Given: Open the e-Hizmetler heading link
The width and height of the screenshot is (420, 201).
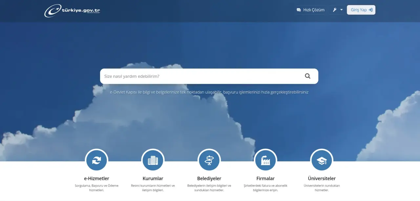Looking at the screenshot, I should click(96, 179).
